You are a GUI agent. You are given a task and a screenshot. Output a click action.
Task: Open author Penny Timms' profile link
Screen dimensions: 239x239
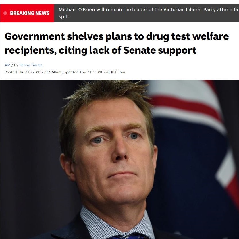click(x=31, y=65)
